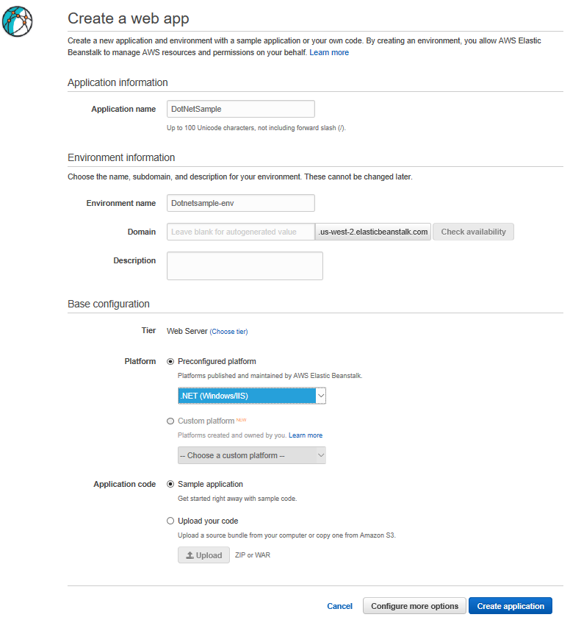Click the Choose tier link
Image resolution: width=570 pixels, height=620 pixels.
click(x=229, y=330)
